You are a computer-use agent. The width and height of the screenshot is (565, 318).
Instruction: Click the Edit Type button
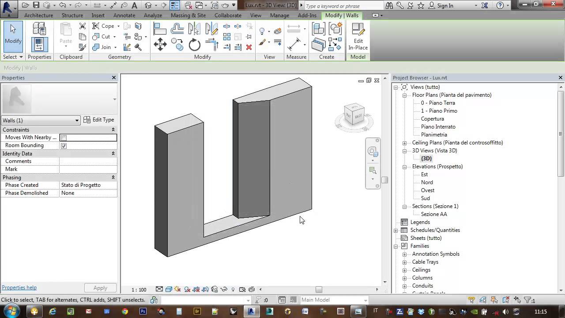99,120
